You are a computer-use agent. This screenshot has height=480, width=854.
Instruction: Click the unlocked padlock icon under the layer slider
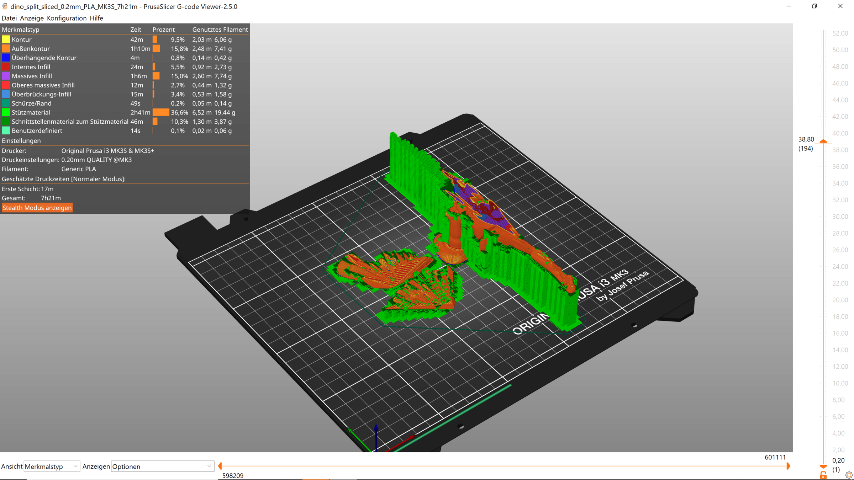(x=823, y=475)
